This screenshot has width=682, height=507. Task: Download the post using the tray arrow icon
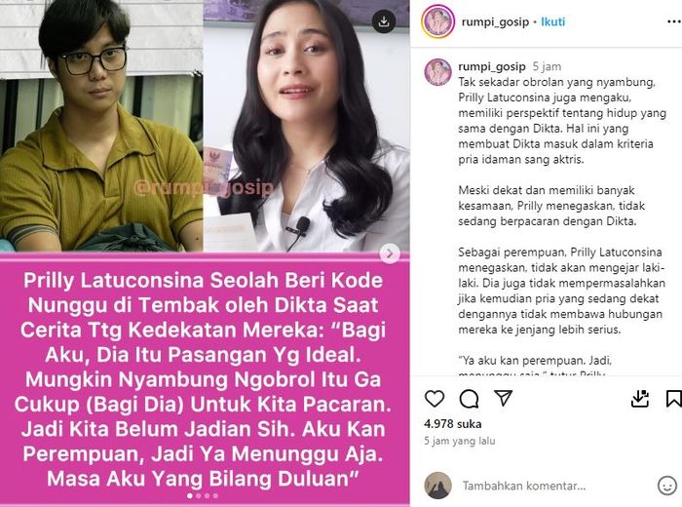[x=640, y=398]
